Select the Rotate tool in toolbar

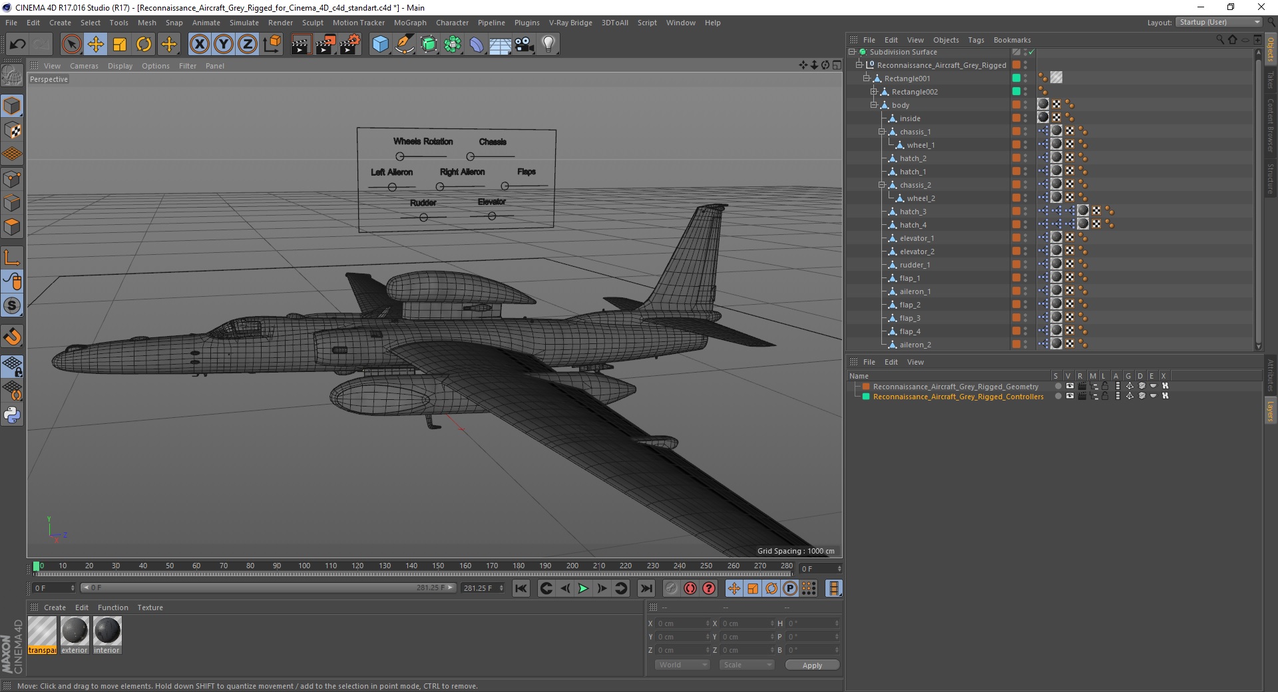[x=144, y=45]
